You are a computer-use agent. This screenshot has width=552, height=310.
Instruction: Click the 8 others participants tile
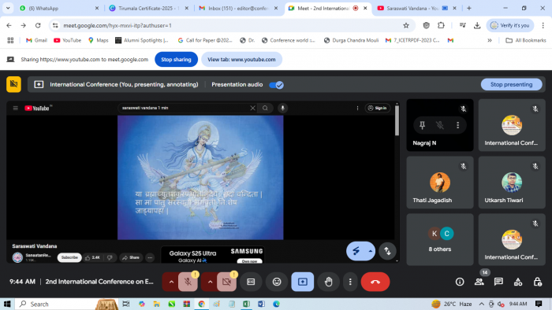coord(440,239)
